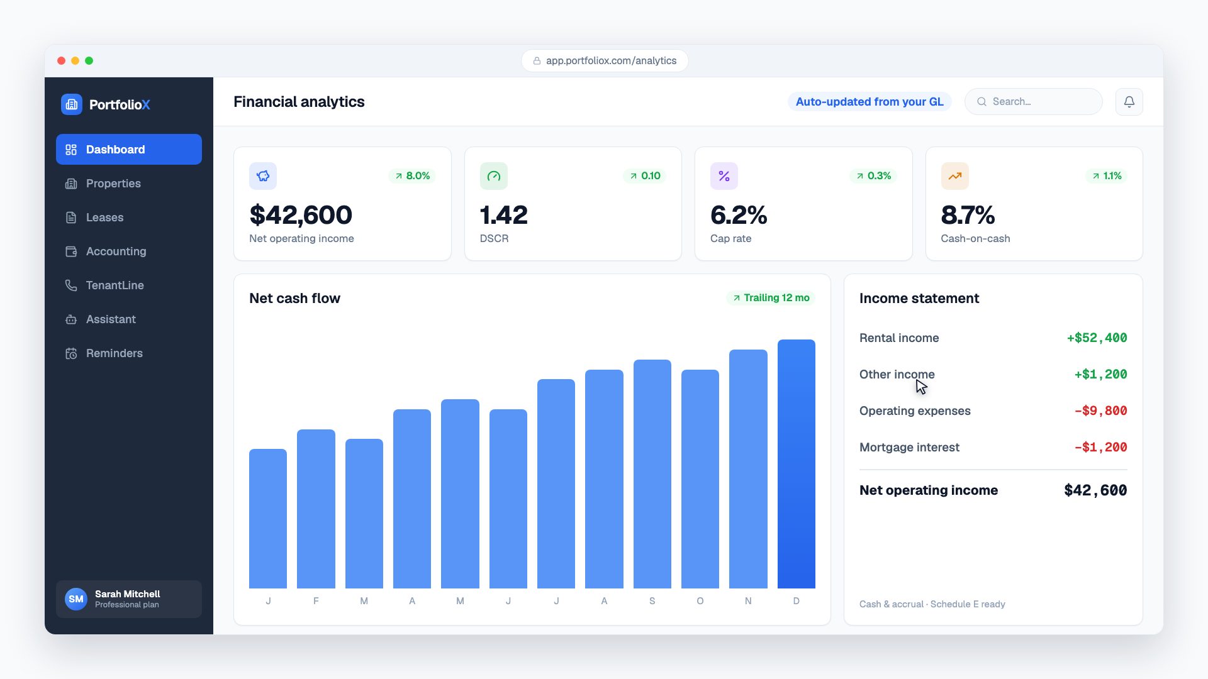Viewport: 1208px width, 679px height.
Task: Click the PortfolioX brand name
Action: tap(120, 104)
